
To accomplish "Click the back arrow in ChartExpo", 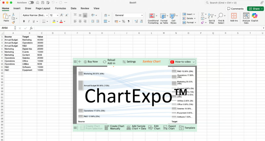I will click(80, 62).
